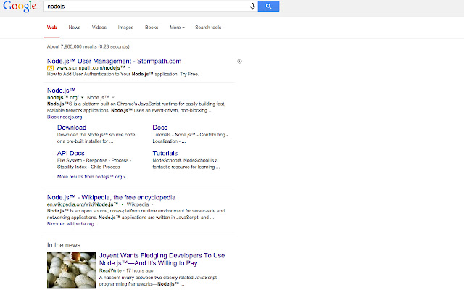Activate voice search microphone icon
Screen dimensions: 464x290
pos(252,7)
